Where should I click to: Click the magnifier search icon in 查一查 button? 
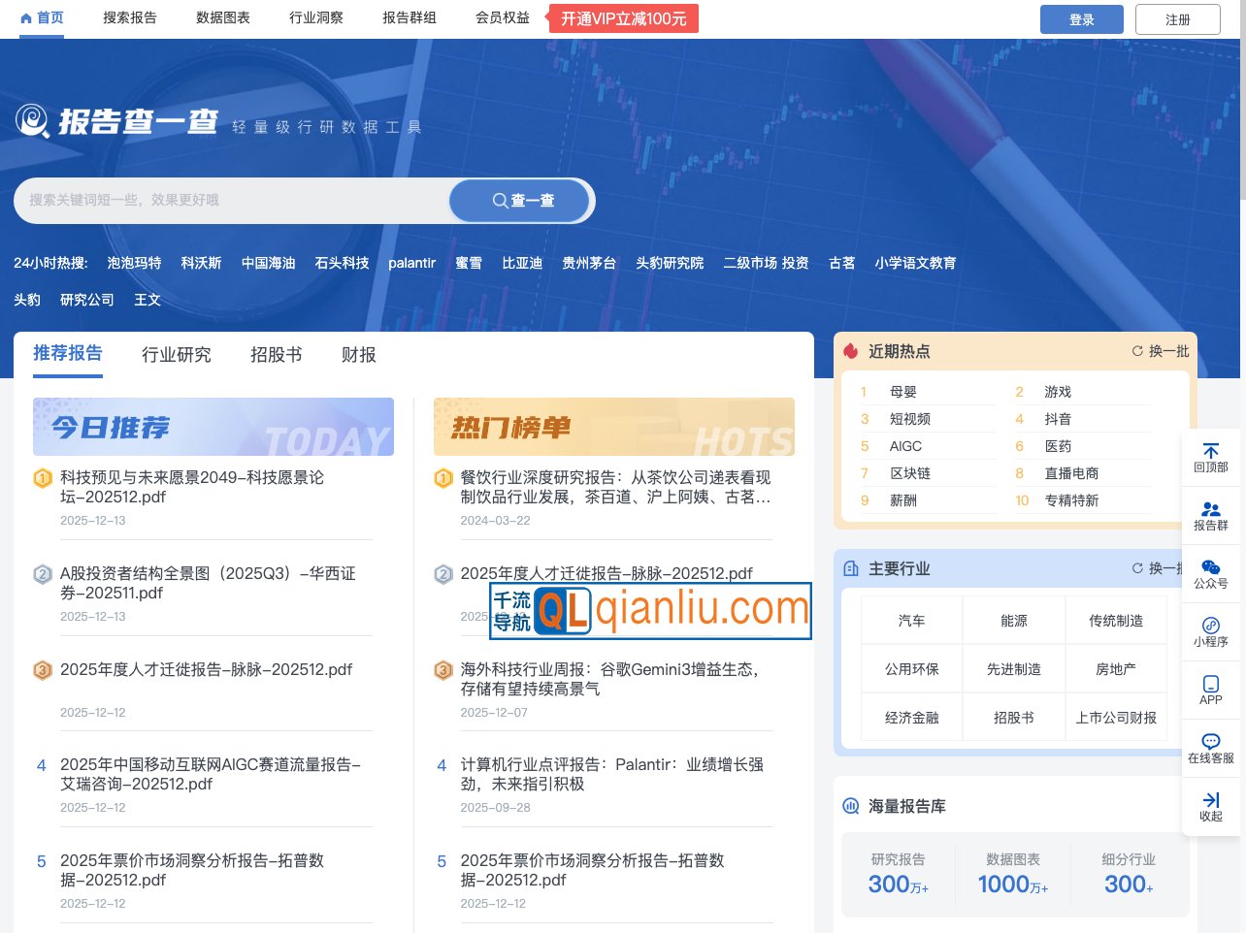(x=499, y=201)
